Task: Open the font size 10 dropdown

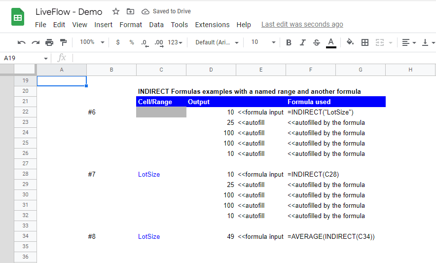Action: click(263, 42)
